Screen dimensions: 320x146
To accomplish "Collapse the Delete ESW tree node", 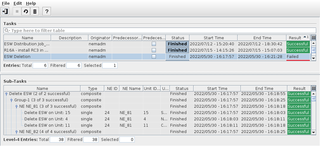I will point(6,94).
